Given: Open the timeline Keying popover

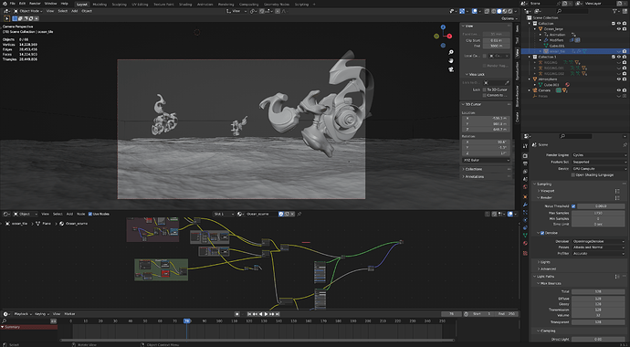Looking at the screenshot, I should [x=41, y=314].
